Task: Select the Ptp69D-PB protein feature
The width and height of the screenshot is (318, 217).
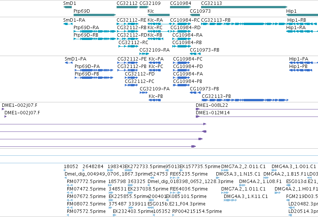Action: tap(94, 78)
